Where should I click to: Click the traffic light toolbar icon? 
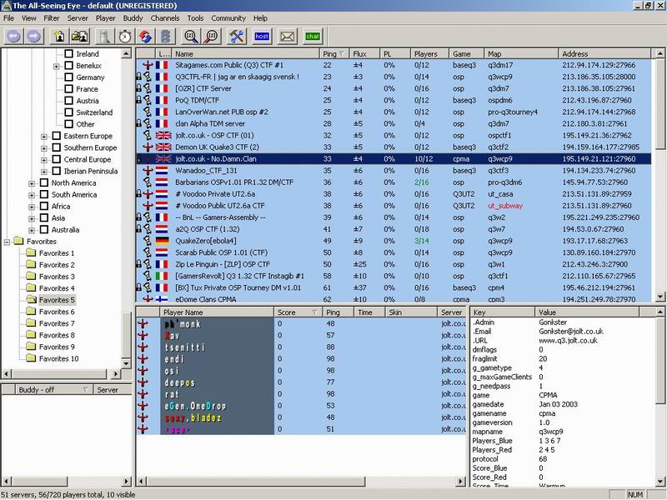tap(166, 36)
